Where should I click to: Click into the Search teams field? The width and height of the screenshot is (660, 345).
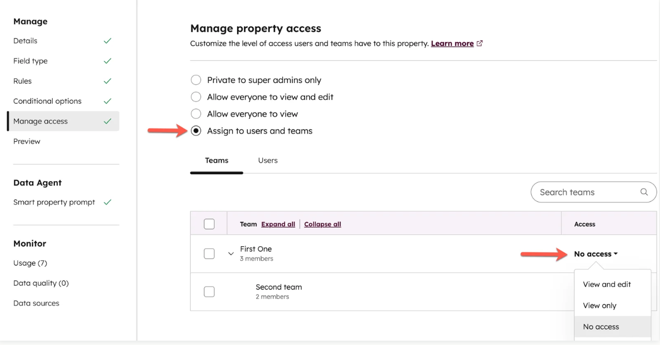tap(584, 192)
